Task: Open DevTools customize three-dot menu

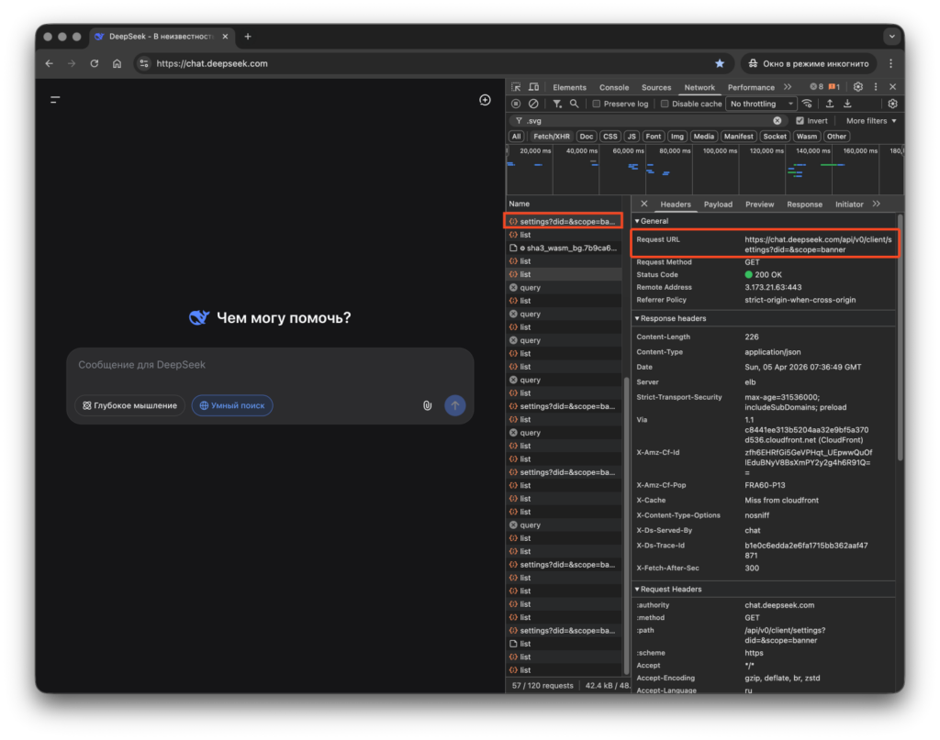Action: (x=876, y=87)
